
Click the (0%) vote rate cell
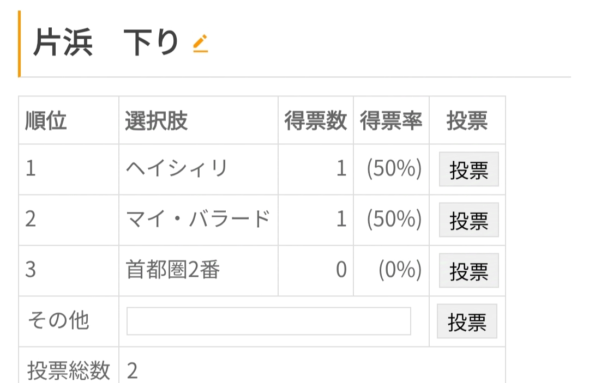click(x=400, y=270)
